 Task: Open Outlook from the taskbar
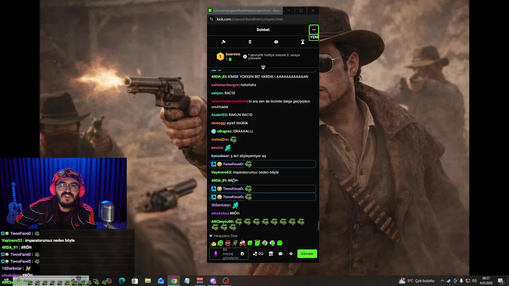coord(161,281)
